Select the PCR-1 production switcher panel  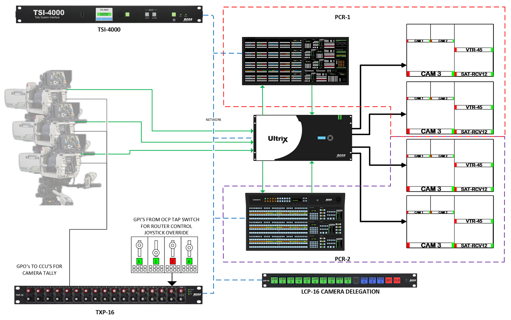coord(295,61)
